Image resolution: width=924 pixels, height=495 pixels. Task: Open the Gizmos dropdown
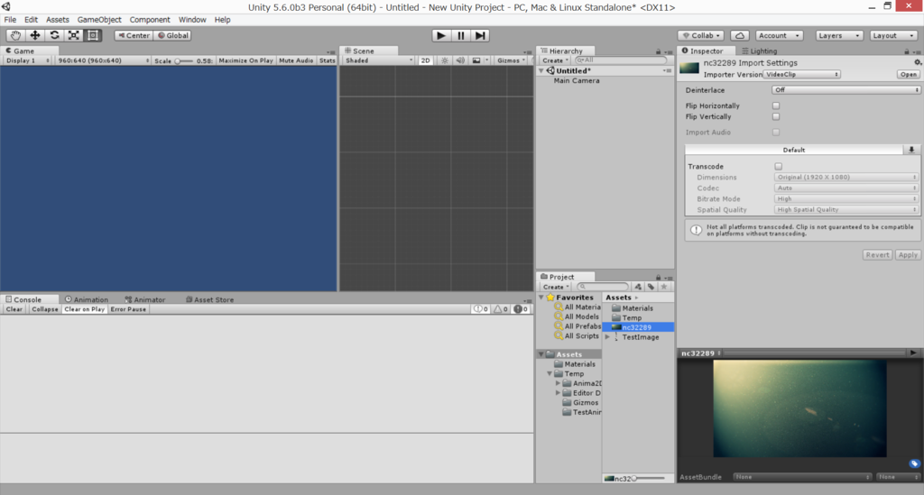511,60
